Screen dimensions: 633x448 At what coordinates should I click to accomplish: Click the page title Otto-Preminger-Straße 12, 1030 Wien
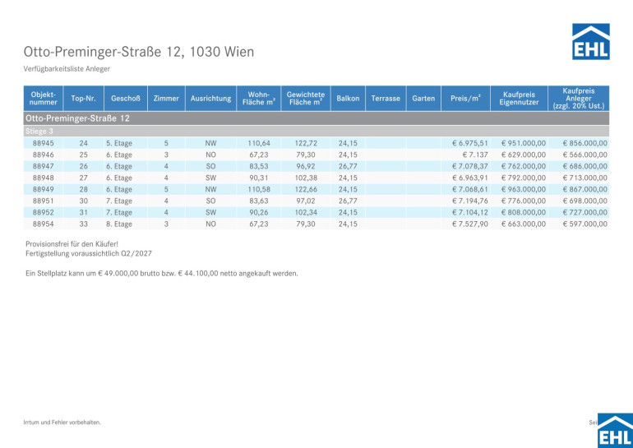(138, 52)
